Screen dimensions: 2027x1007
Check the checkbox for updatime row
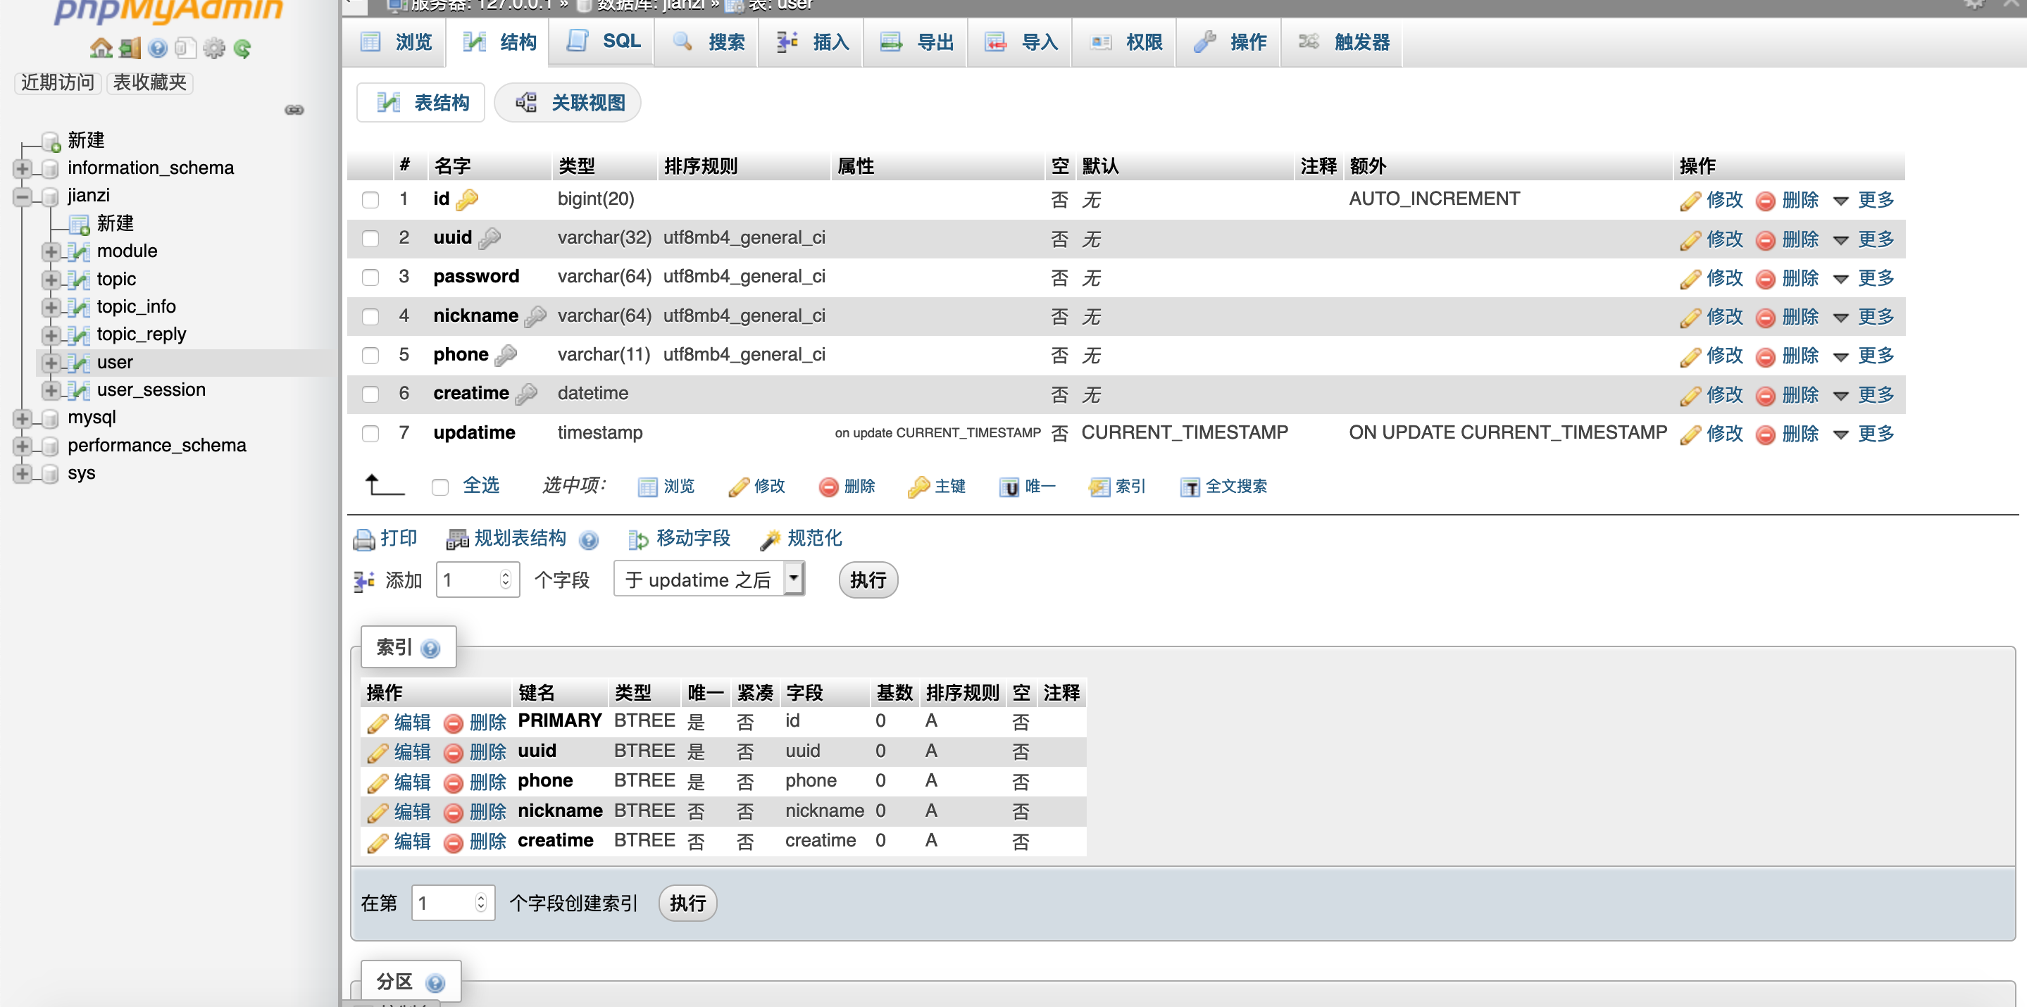[370, 434]
